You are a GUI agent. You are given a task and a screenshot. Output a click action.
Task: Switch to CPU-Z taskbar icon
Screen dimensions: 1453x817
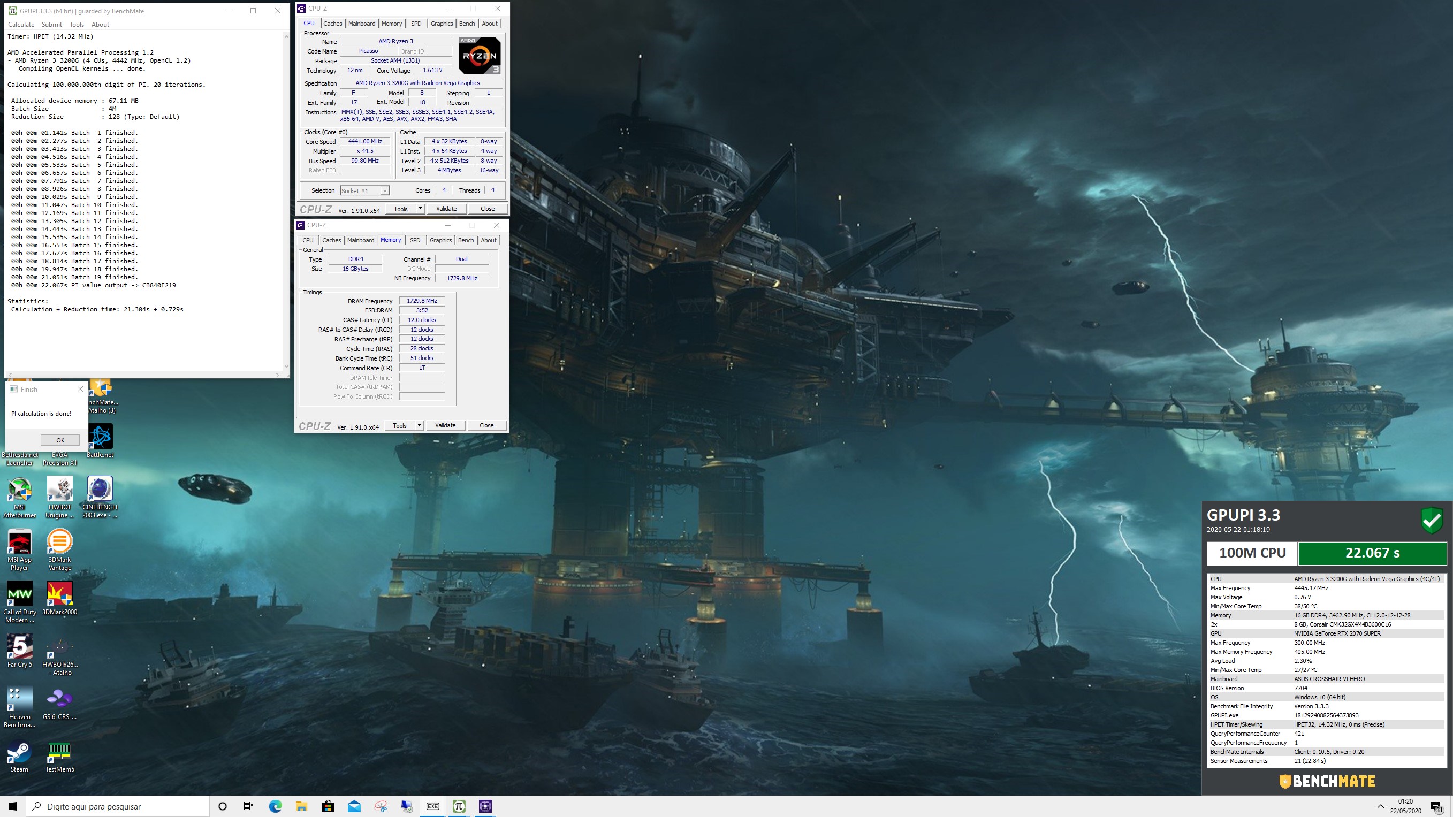485,806
